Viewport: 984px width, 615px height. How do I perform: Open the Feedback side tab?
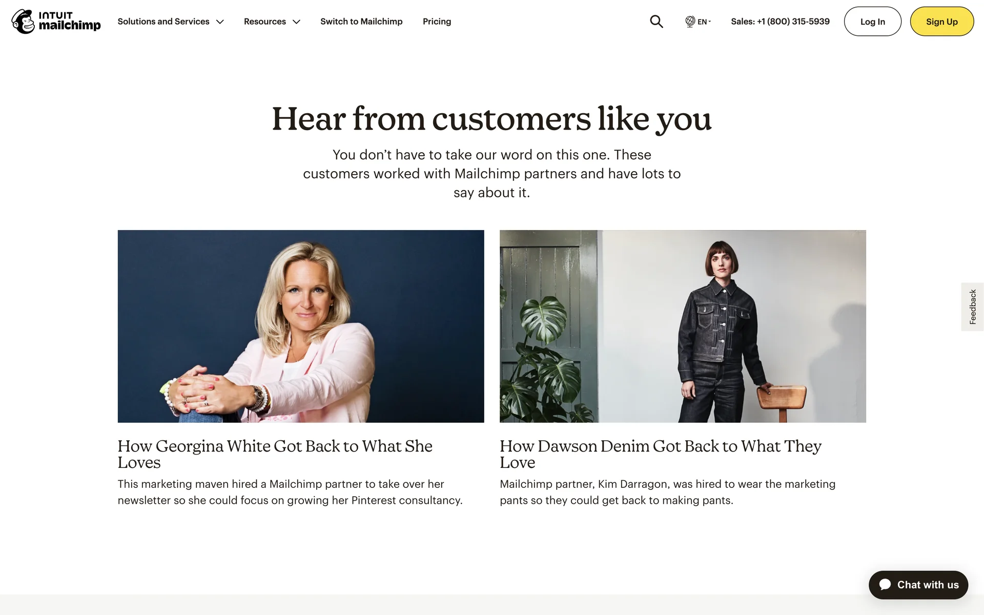(x=972, y=306)
